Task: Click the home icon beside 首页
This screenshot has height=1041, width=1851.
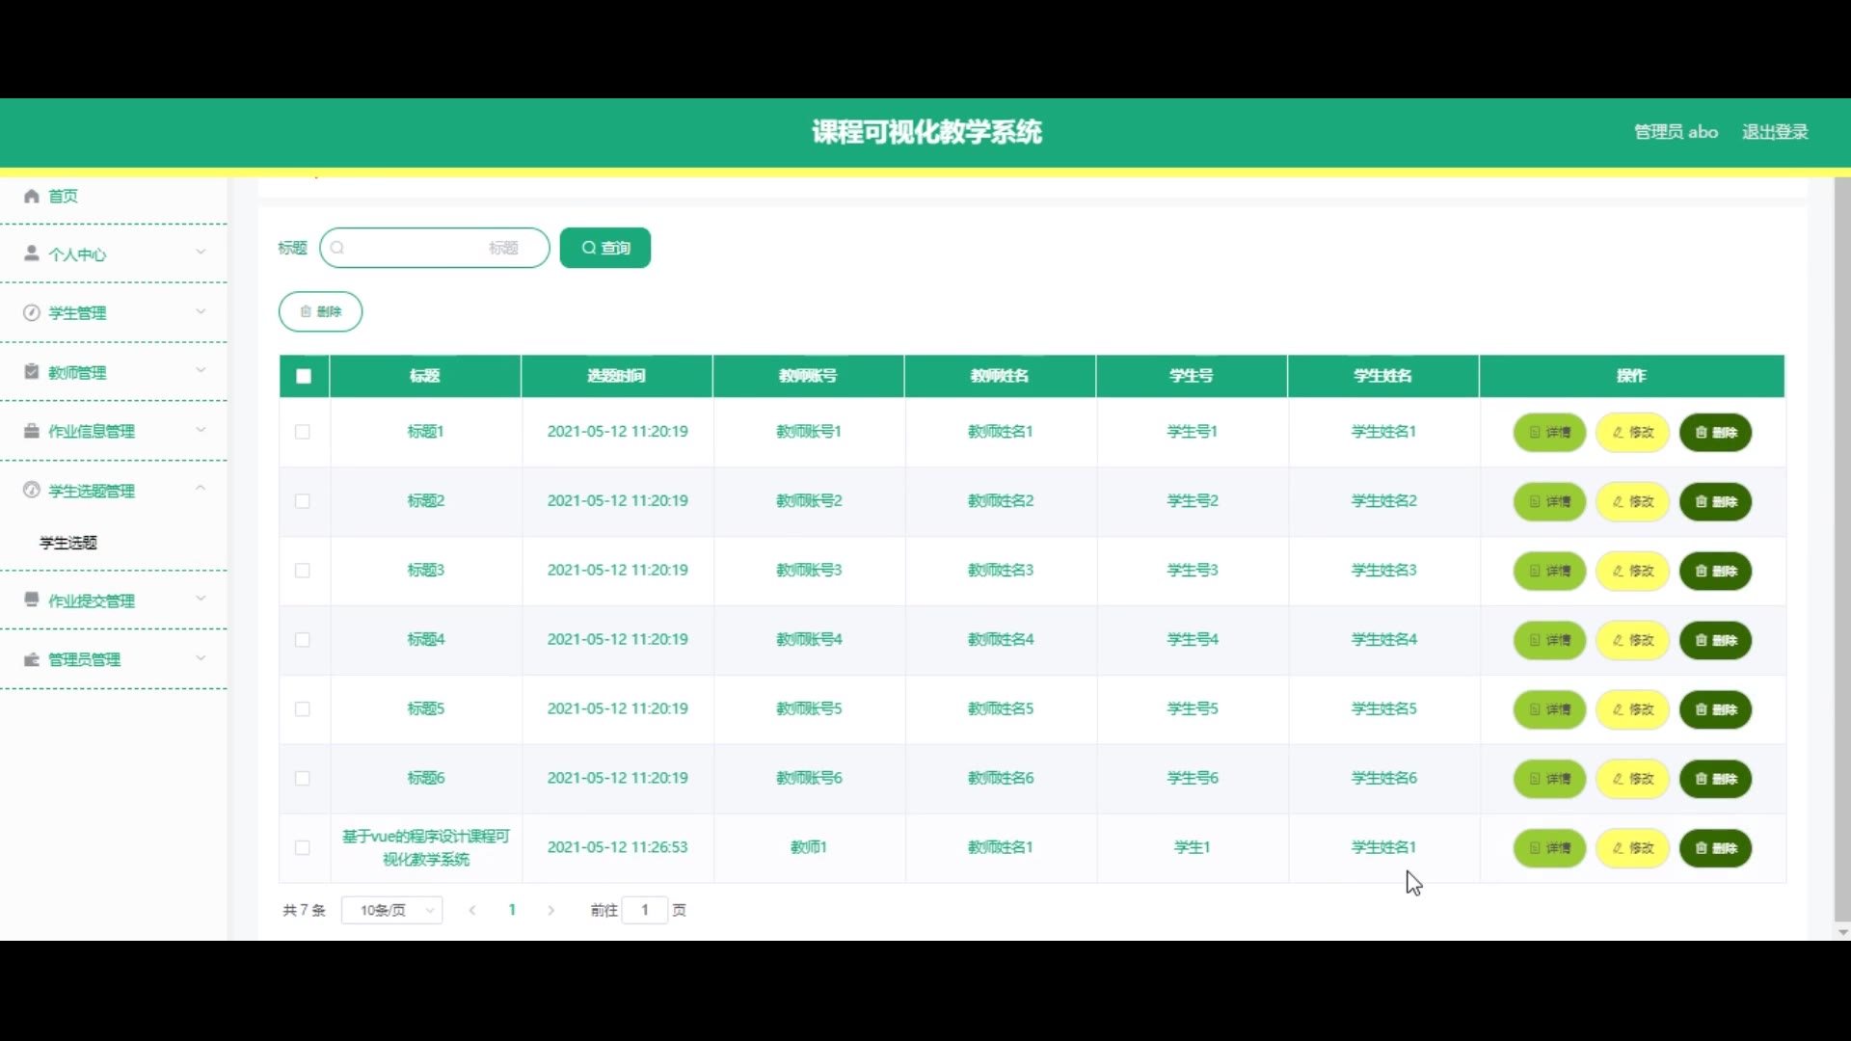Action: coord(32,197)
